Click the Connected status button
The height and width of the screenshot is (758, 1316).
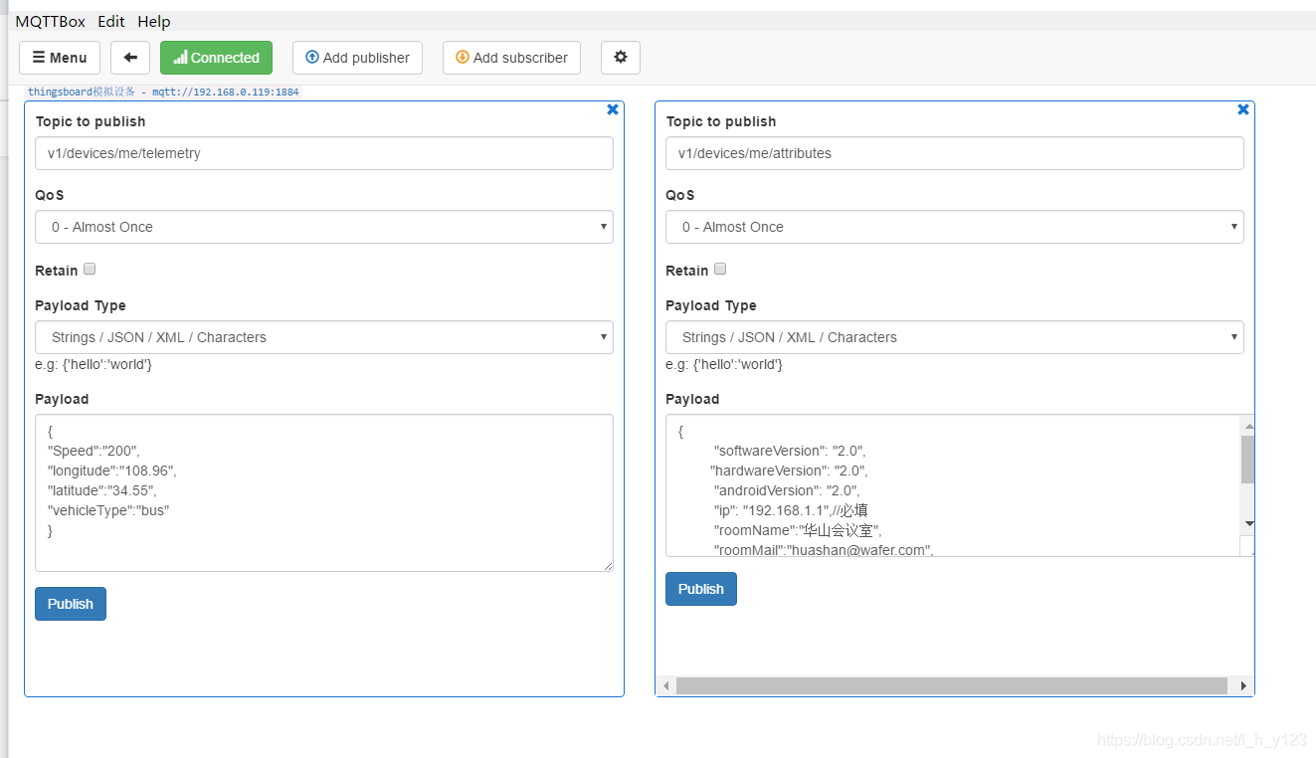point(217,58)
